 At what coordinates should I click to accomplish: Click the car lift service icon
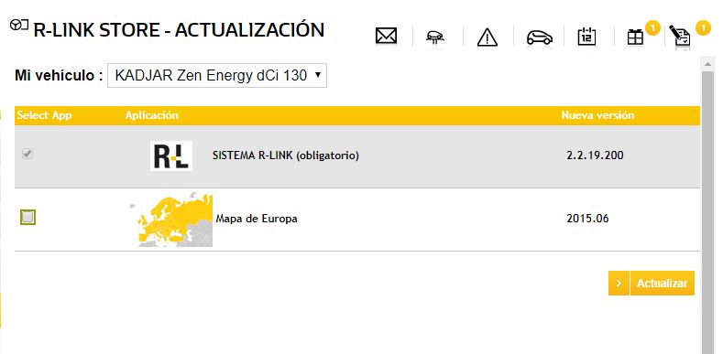tap(435, 37)
